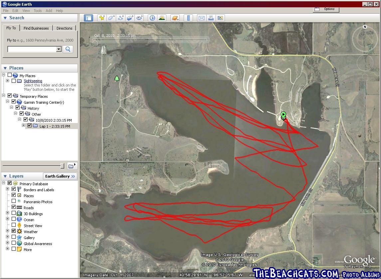Expand the Sightseeing folder node
Screen dimensions: 381x279
pyautogui.click(x=8, y=80)
